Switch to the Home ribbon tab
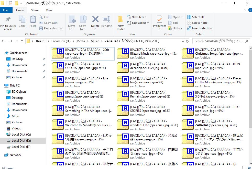 tap(20, 10)
